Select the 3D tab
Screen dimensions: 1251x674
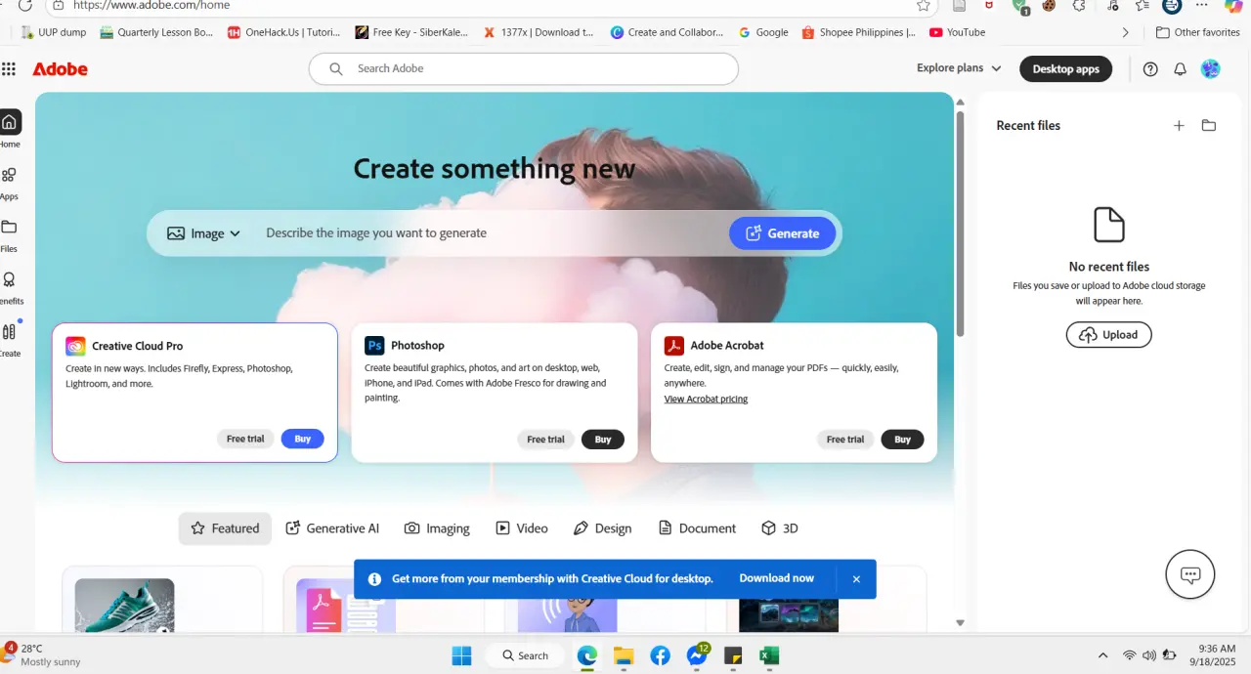tap(780, 528)
